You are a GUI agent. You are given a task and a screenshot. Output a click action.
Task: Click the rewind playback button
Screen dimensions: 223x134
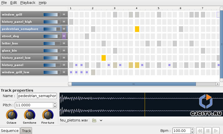(x=200, y=131)
